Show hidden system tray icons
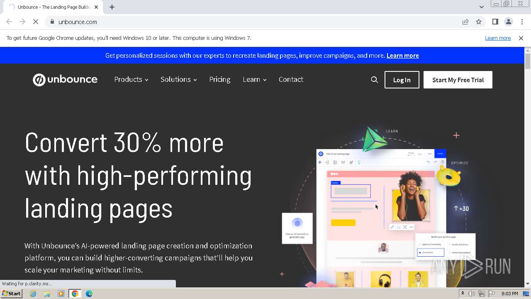This screenshot has height=299, width=531. pos(463,294)
